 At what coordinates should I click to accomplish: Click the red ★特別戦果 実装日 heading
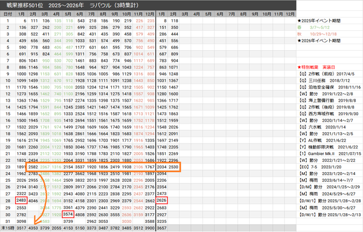(316, 67)
